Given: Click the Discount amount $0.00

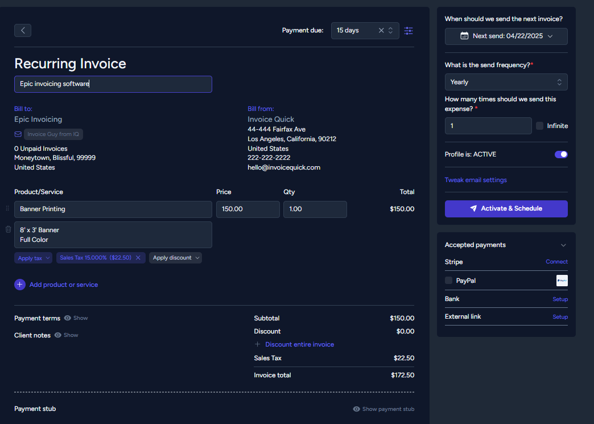Looking at the screenshot, I should click(x=405, y=331).
